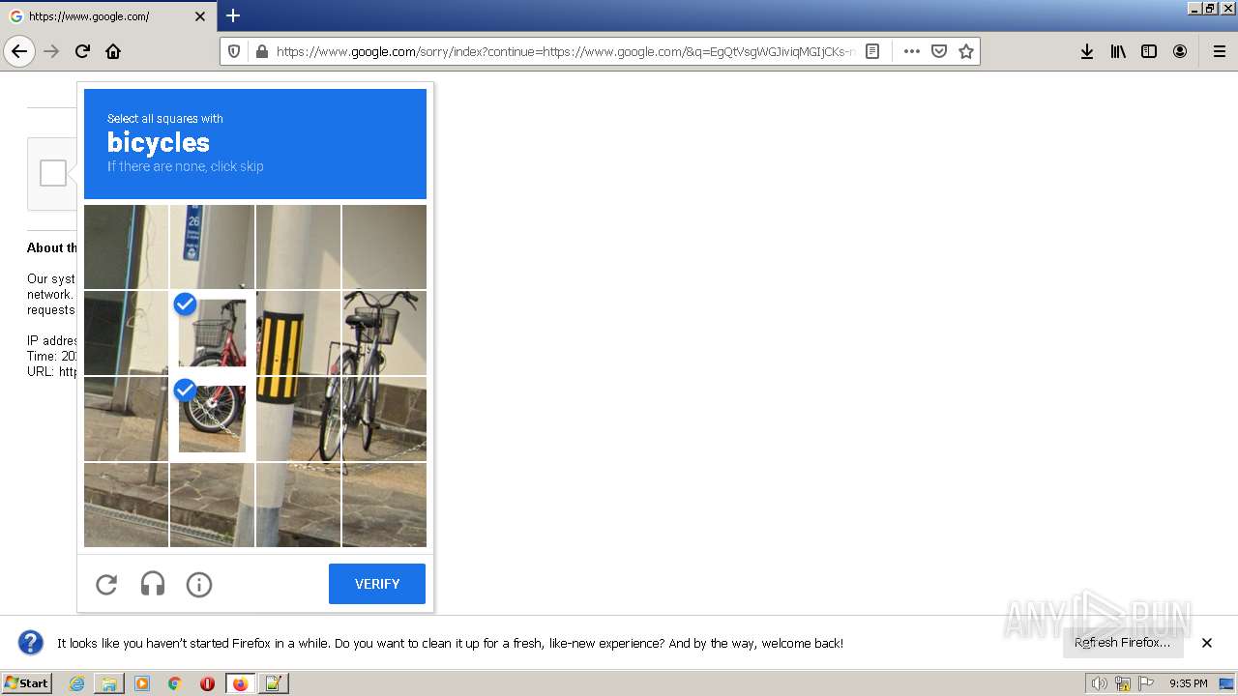Click Refresh Firefox button in notification
1238x696 pixels.
pyautogui.click(x=1122, y=643)
